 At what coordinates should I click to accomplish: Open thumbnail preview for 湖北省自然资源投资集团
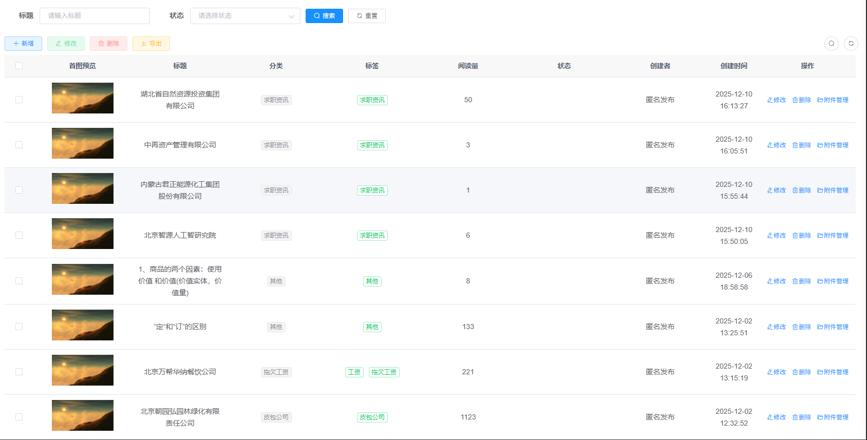(83, 98)
